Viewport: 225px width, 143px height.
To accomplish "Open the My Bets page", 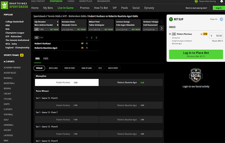I will pyautogui.click(x=48, y=8).
